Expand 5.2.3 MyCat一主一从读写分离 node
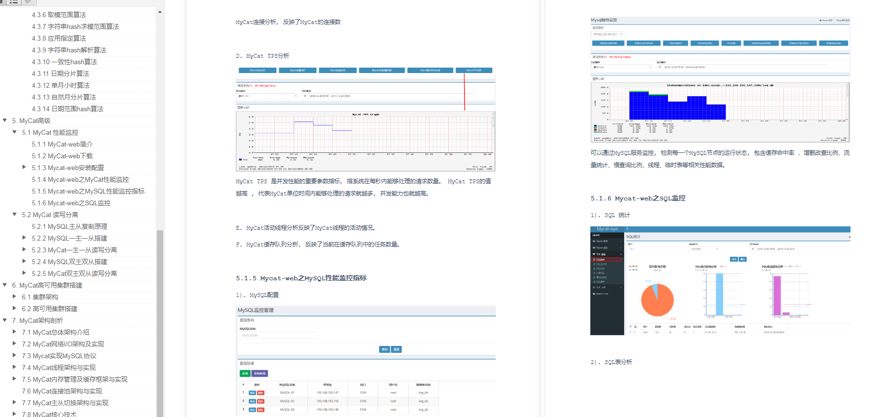 click(24, 249)
